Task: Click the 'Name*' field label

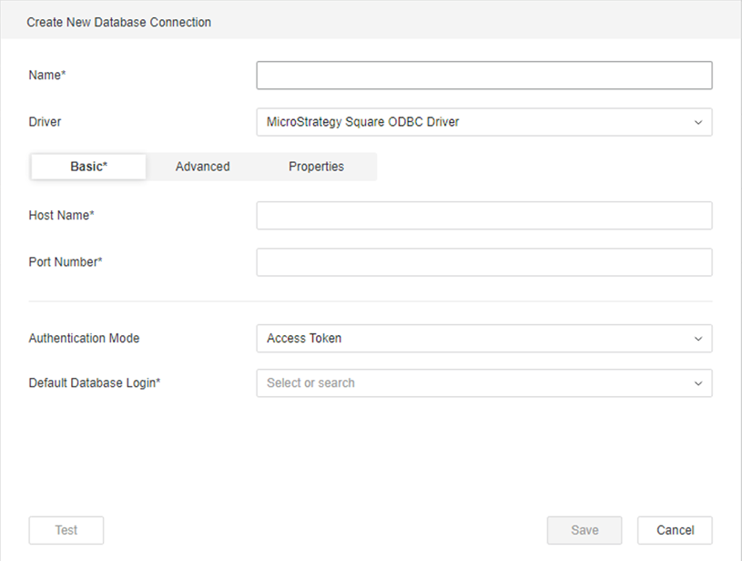Action: pyautogui.click(x=47, y=76)
